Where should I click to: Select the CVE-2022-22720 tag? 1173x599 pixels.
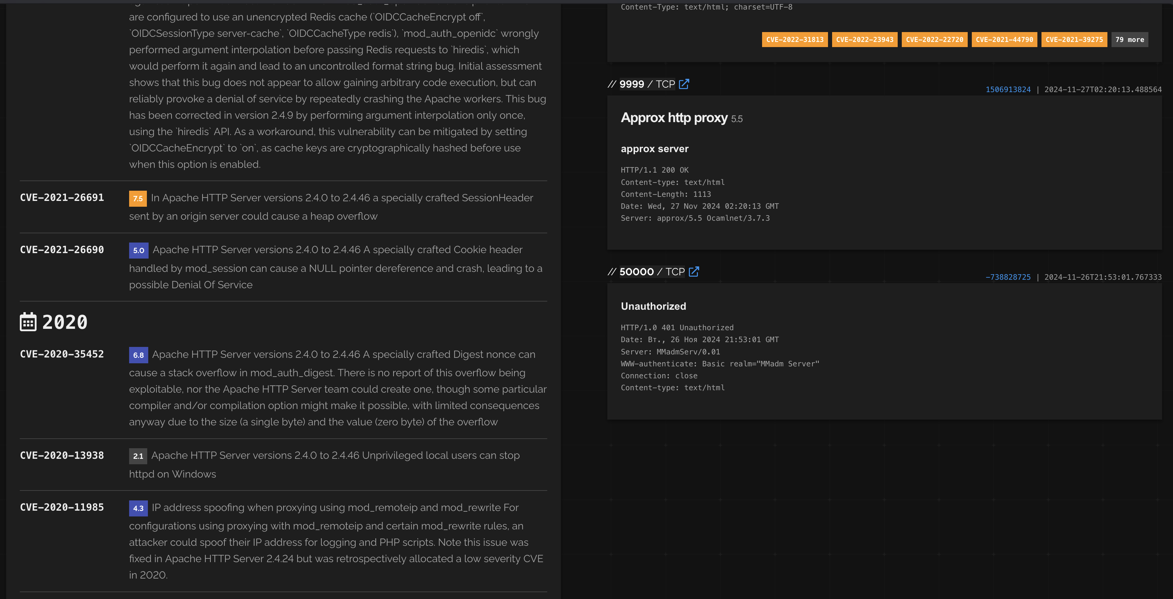pyautogui.click(x=934, y=40)
